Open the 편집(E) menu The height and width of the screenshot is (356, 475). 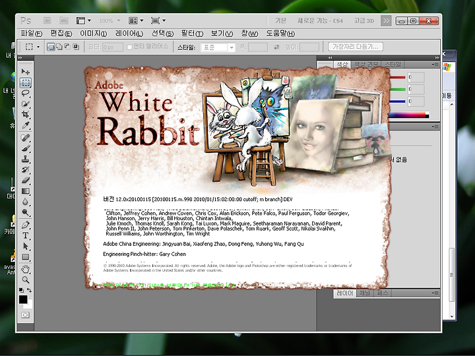(x=61, y=34)
